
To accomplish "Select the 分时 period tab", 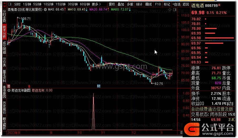I will pyautogui.click(x=17, y=4).
